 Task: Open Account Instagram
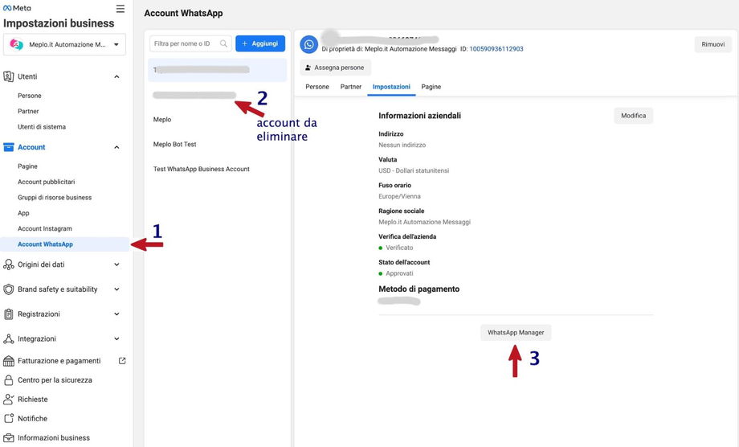click(45, 228)
